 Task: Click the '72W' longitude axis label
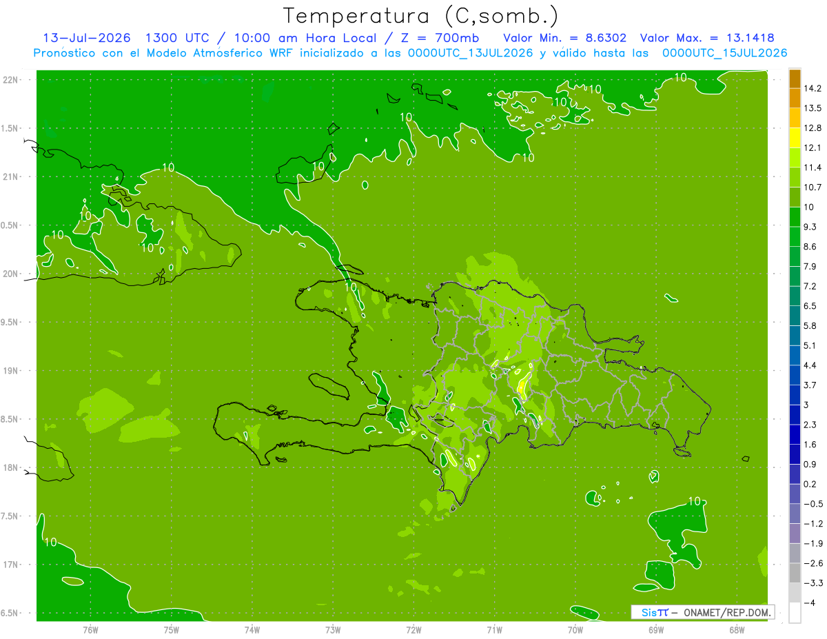(x=413, y=630)
